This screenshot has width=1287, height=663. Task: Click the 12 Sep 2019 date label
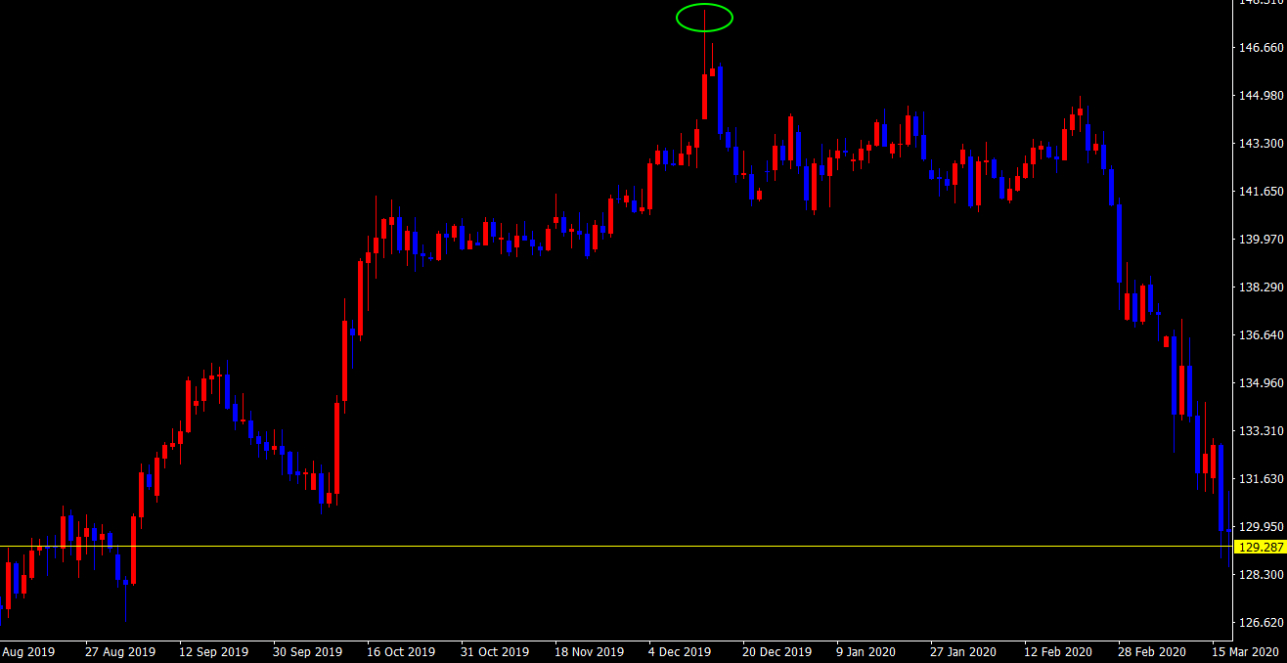pos(214,652)
